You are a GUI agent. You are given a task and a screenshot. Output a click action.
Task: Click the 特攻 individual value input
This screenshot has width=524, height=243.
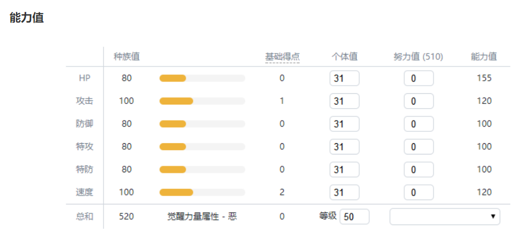[x=344, y=147]
